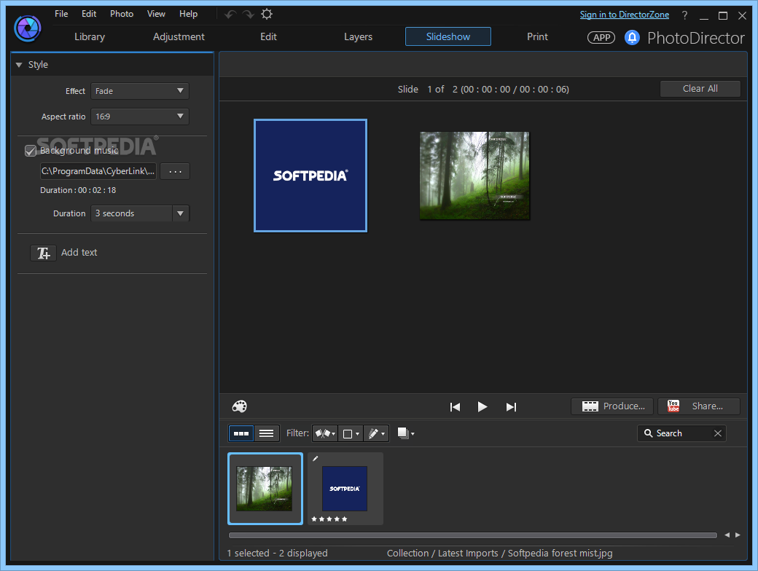This screenshot has height=571, width=758.
Task: Open the color label filter dropdown
Action: pos(351,434)
